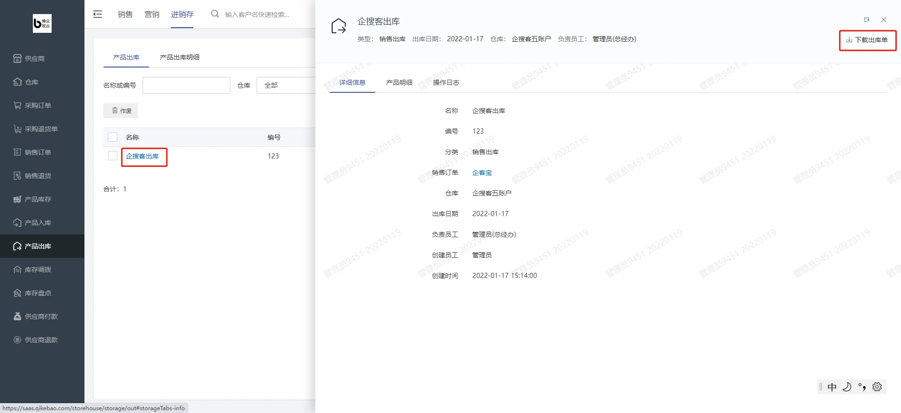Switch to 营销 top menu
Image resolution: width=901 pixels, height=413 pixels.
click(x=152, y=15)
